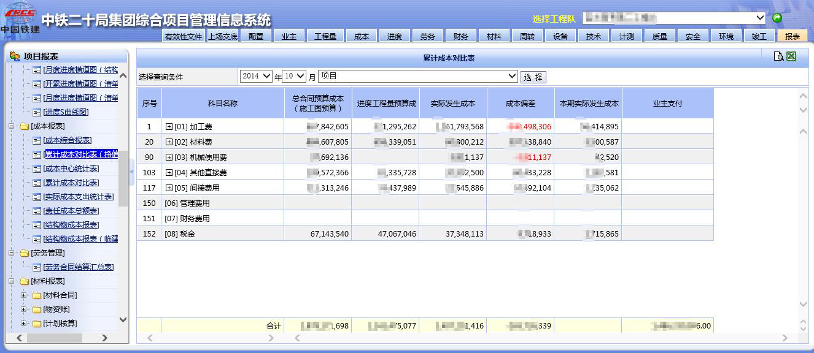Screen dimensions: 814x353
Task: Switch to the 材料 tab
Action: point(494,36)
